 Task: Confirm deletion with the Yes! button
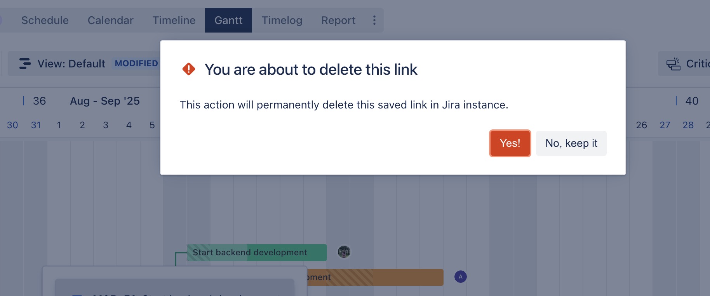510,143
